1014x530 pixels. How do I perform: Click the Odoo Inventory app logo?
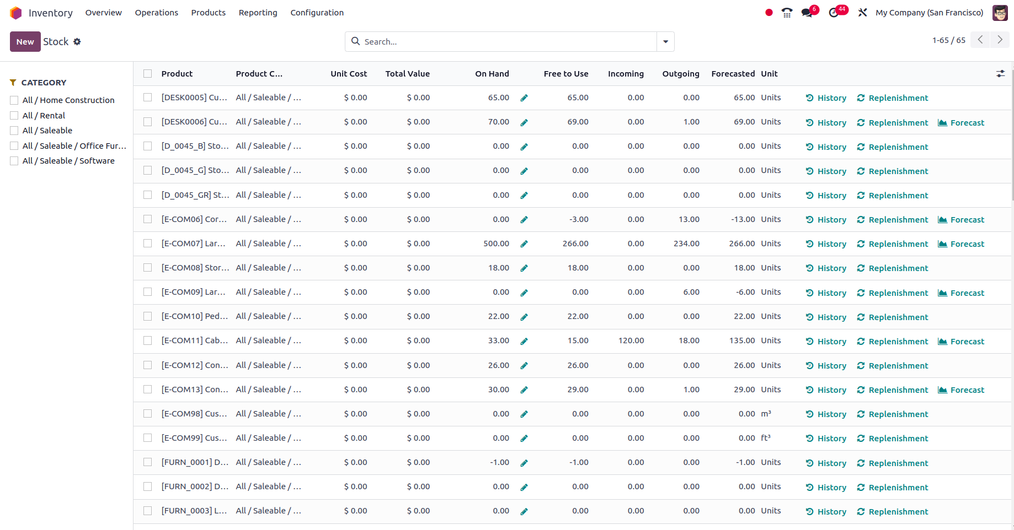15,13
